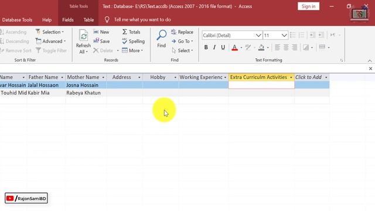
Task: Sort Descending
Action: [x=15, y=41]
